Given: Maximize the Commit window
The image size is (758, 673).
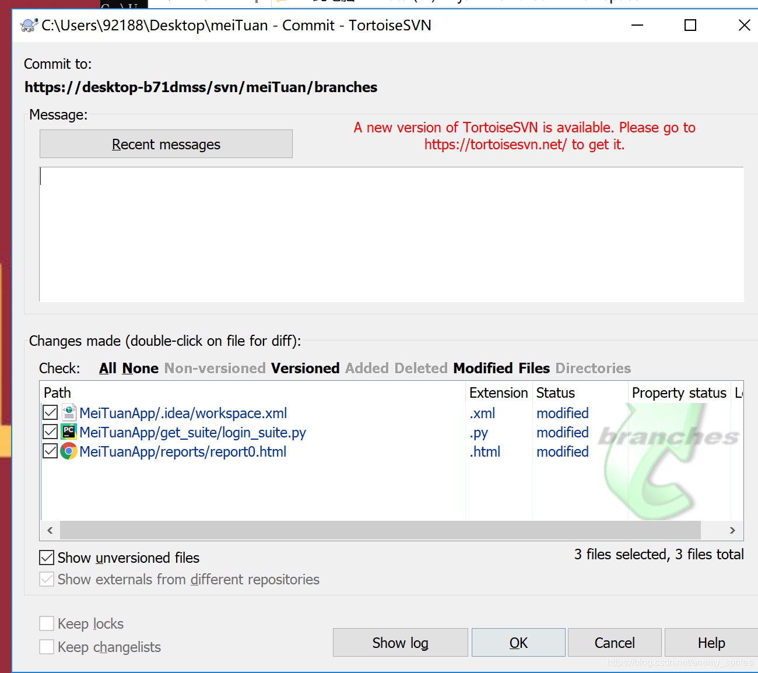Looking at the screenshot, I should [x=690, y=25].
